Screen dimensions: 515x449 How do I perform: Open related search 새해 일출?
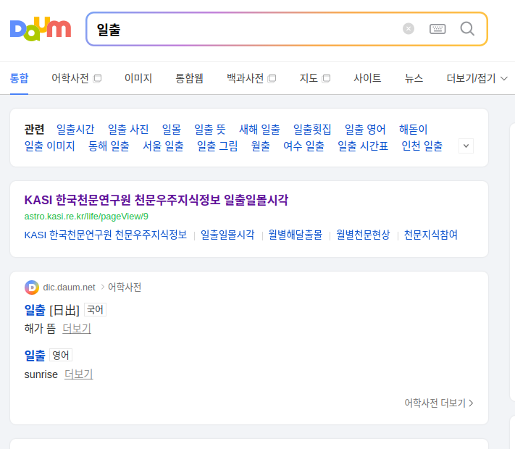[x=259, y=129]
